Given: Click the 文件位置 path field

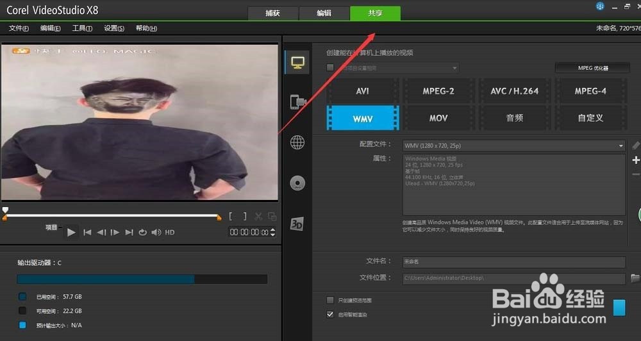Looking at the screenshot, I should [514, 278].
